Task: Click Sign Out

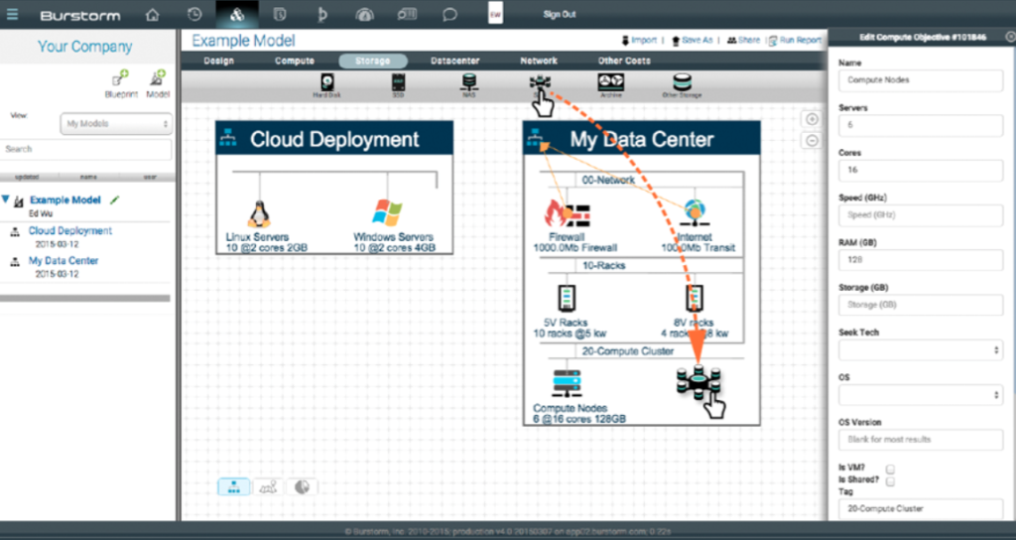Action: (x=560, y=15)
